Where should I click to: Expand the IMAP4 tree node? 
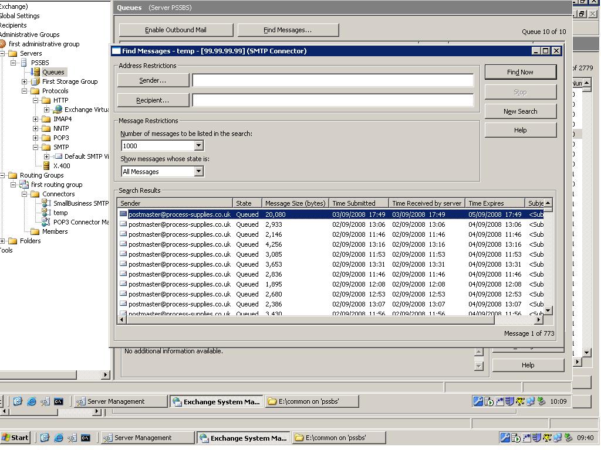tap(35, 119)
